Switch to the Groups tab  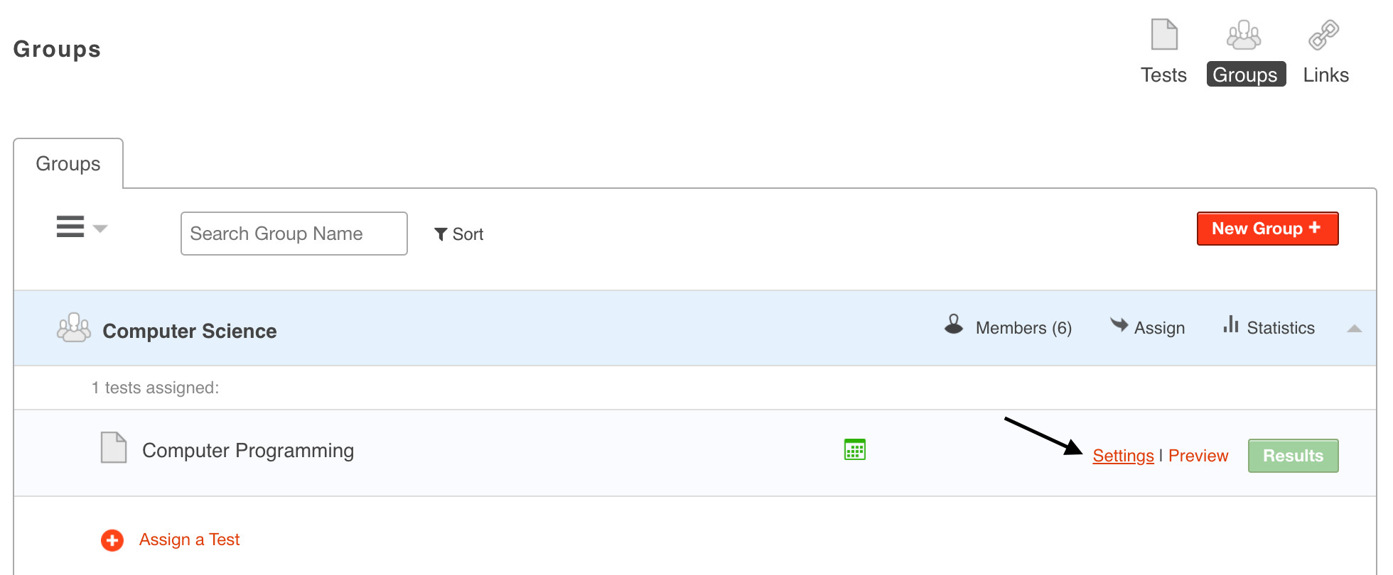pos(68,164)
